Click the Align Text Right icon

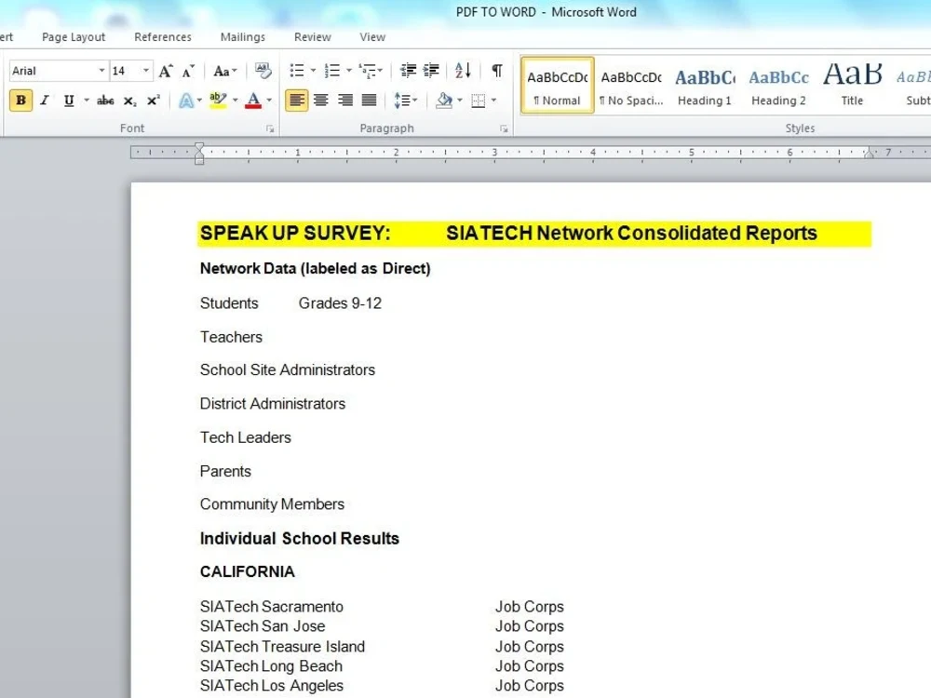(345, 101)
